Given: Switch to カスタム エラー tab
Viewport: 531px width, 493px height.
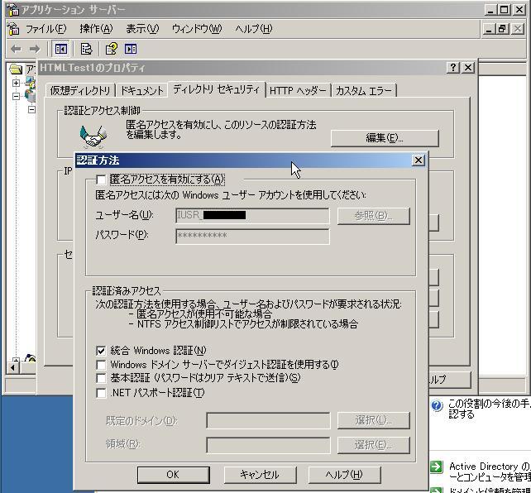Looking at the screenshot, I should pyautogui.click(x=364, y=91).
